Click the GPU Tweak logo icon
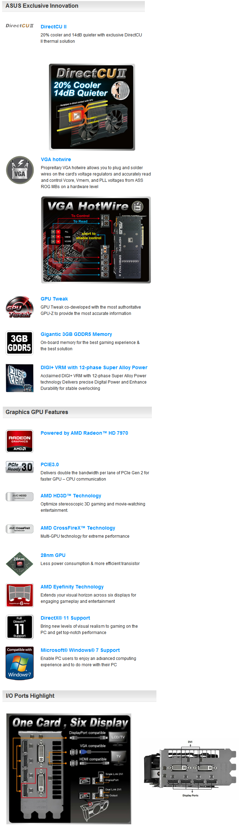This screenshot has width=239, height=827. pos(19,307)
